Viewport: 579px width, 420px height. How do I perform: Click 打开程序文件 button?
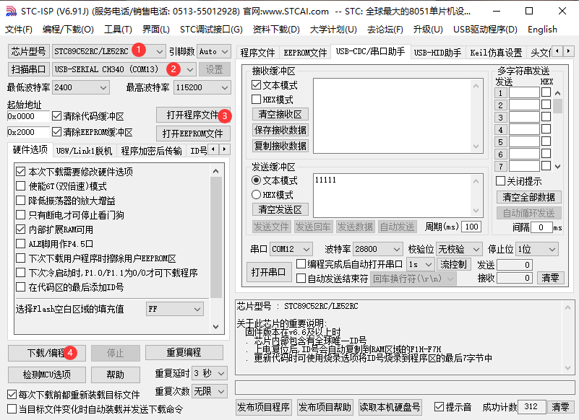click(194, 115)
